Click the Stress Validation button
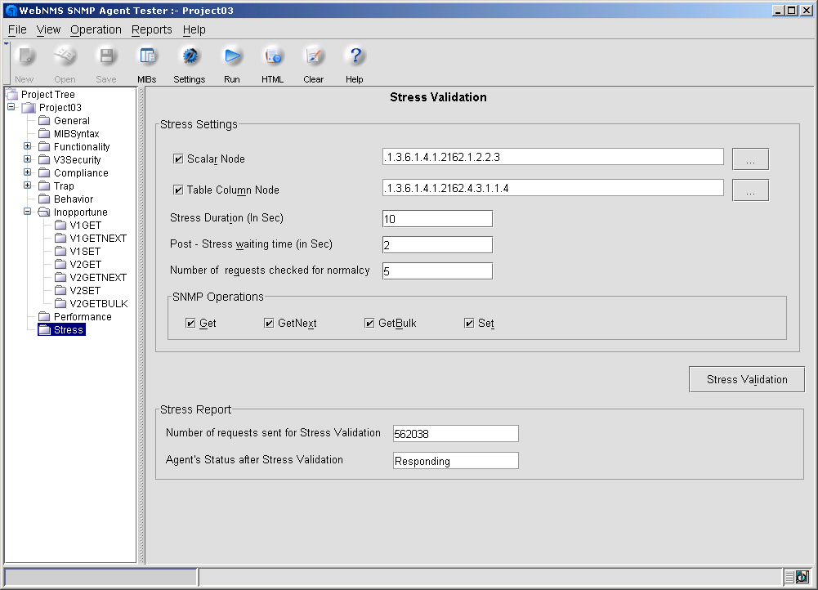This screenshot has width=818, height=590. click(747, 379)
